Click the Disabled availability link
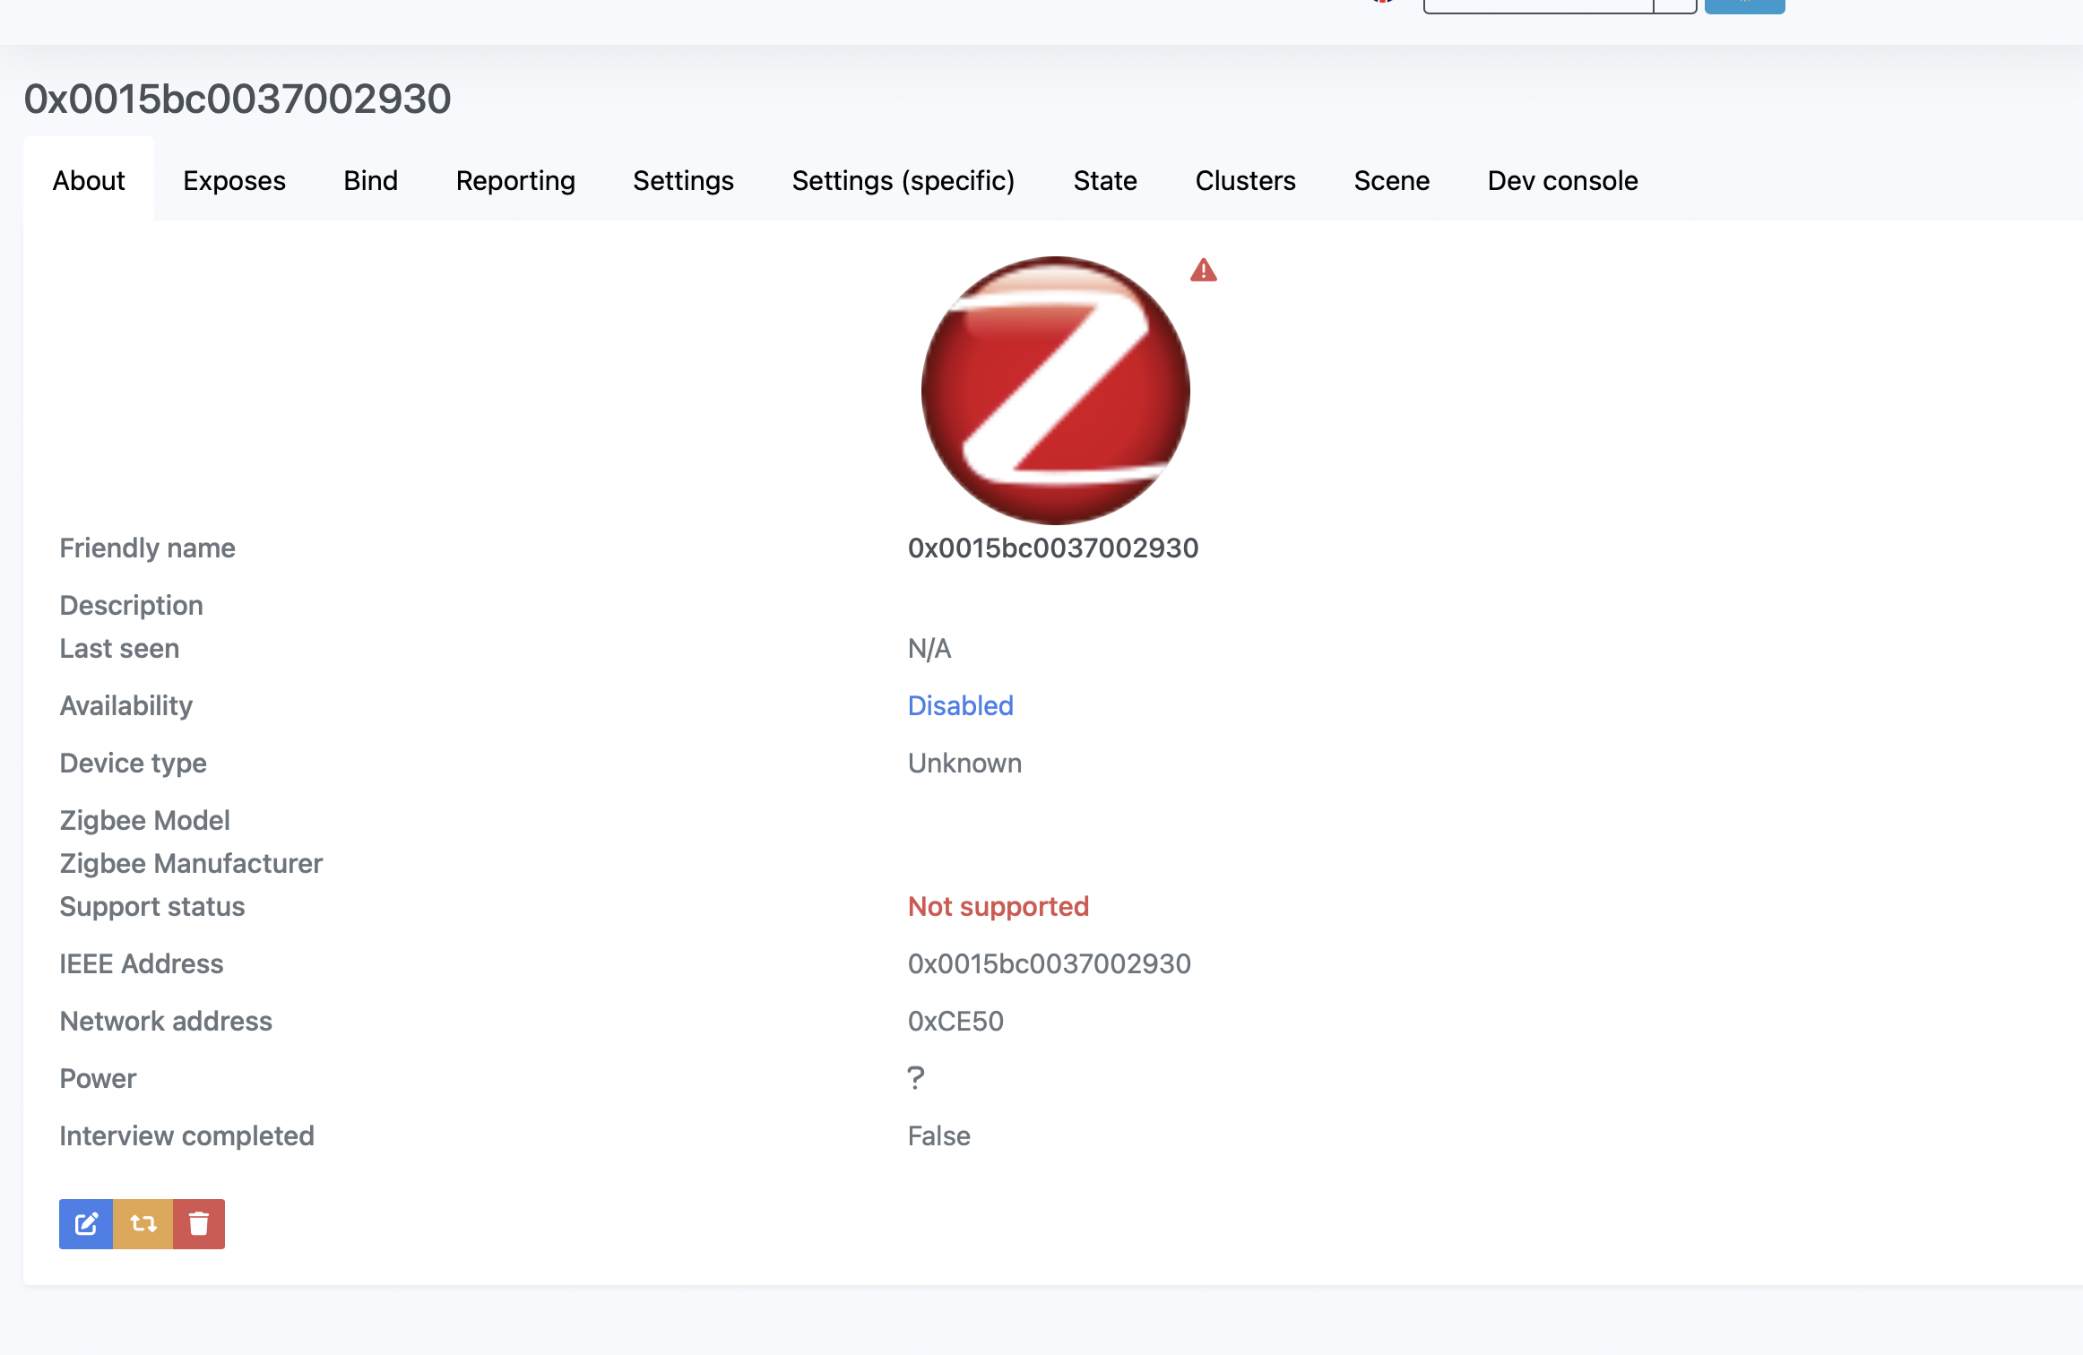Viewport: 2083px width, 1355px height. point(960,705)
